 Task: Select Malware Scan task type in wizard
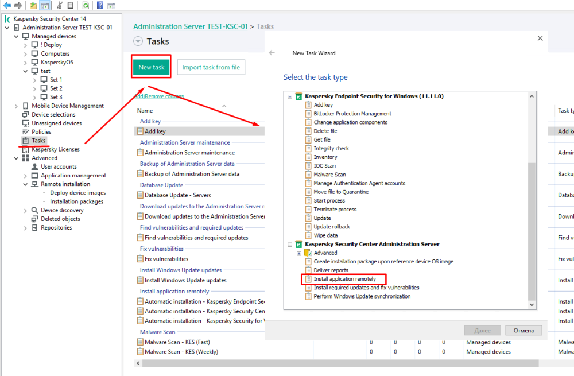pos(329,175)
